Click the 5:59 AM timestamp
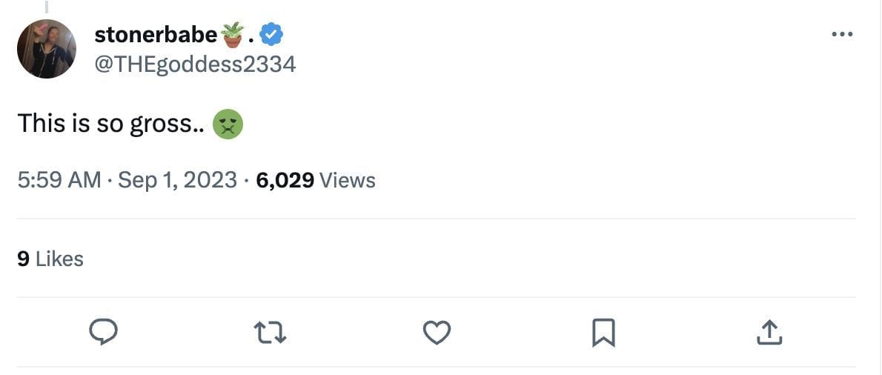 pyautogui.click(x=59, y=180)
